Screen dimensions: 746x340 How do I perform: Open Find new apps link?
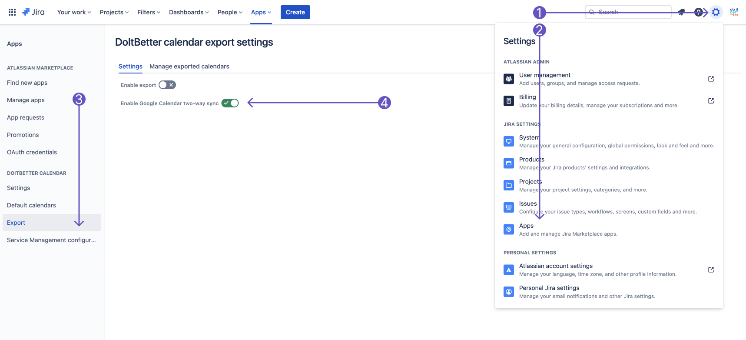pos(27,83)
